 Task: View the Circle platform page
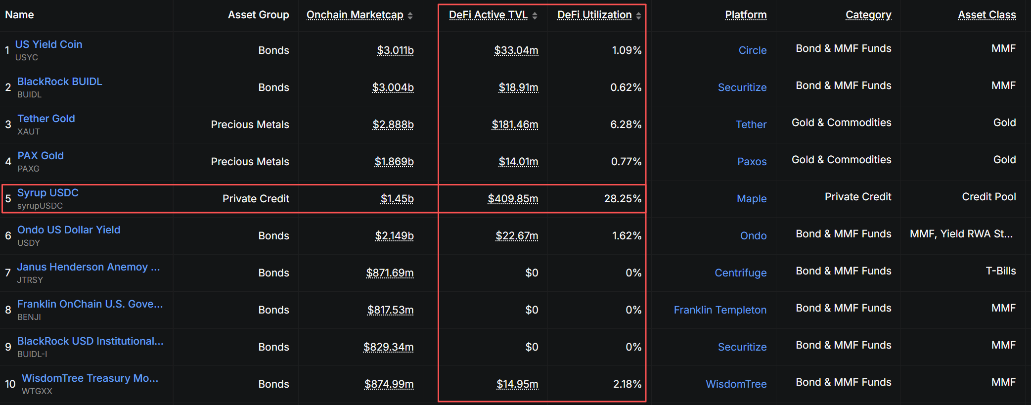[x=753, y=50]
